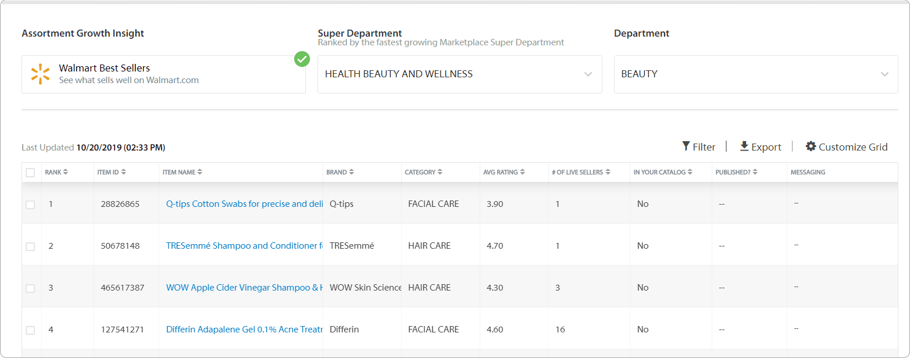The image size is (910, 358).
Task: Click the WOW Skin Science brand cell
Action: click(366, 288)
